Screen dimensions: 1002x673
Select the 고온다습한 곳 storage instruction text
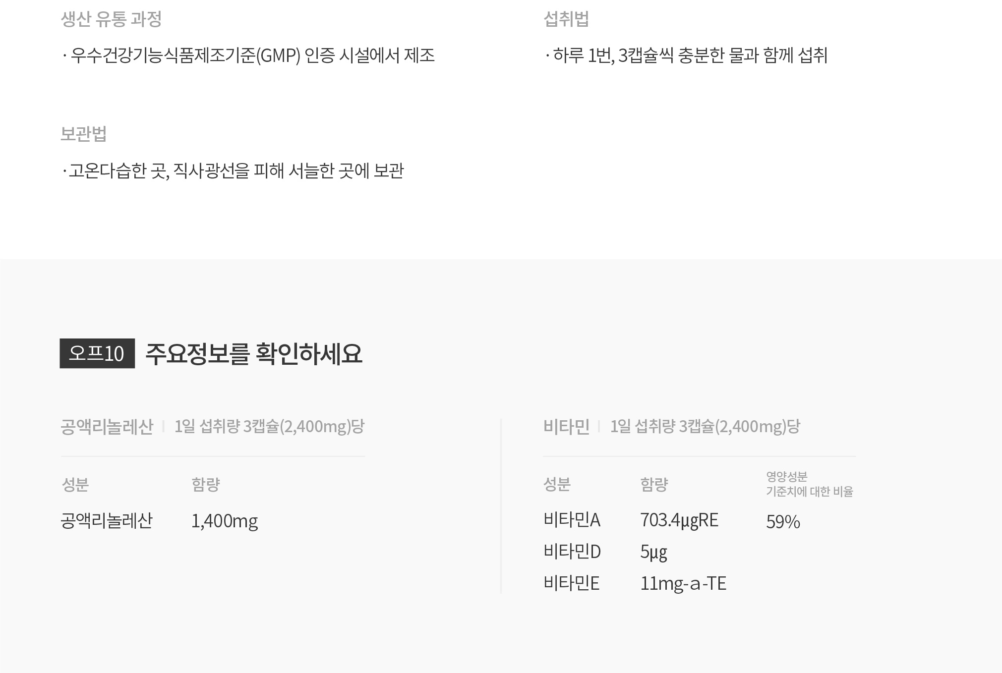click(x=233, y=171)
